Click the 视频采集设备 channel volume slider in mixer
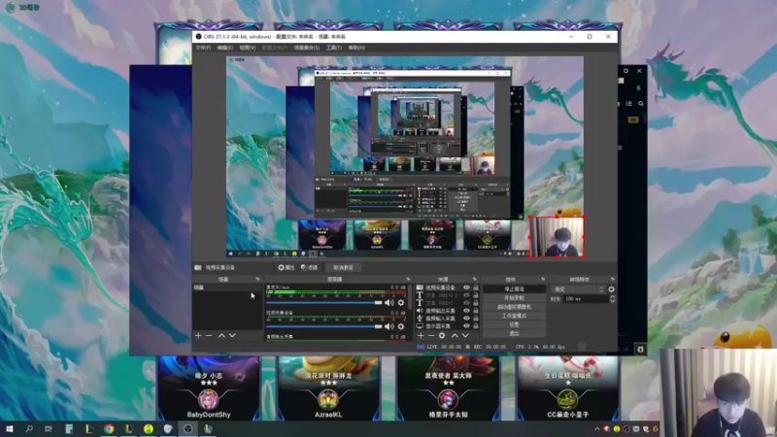 click(324, 326)
